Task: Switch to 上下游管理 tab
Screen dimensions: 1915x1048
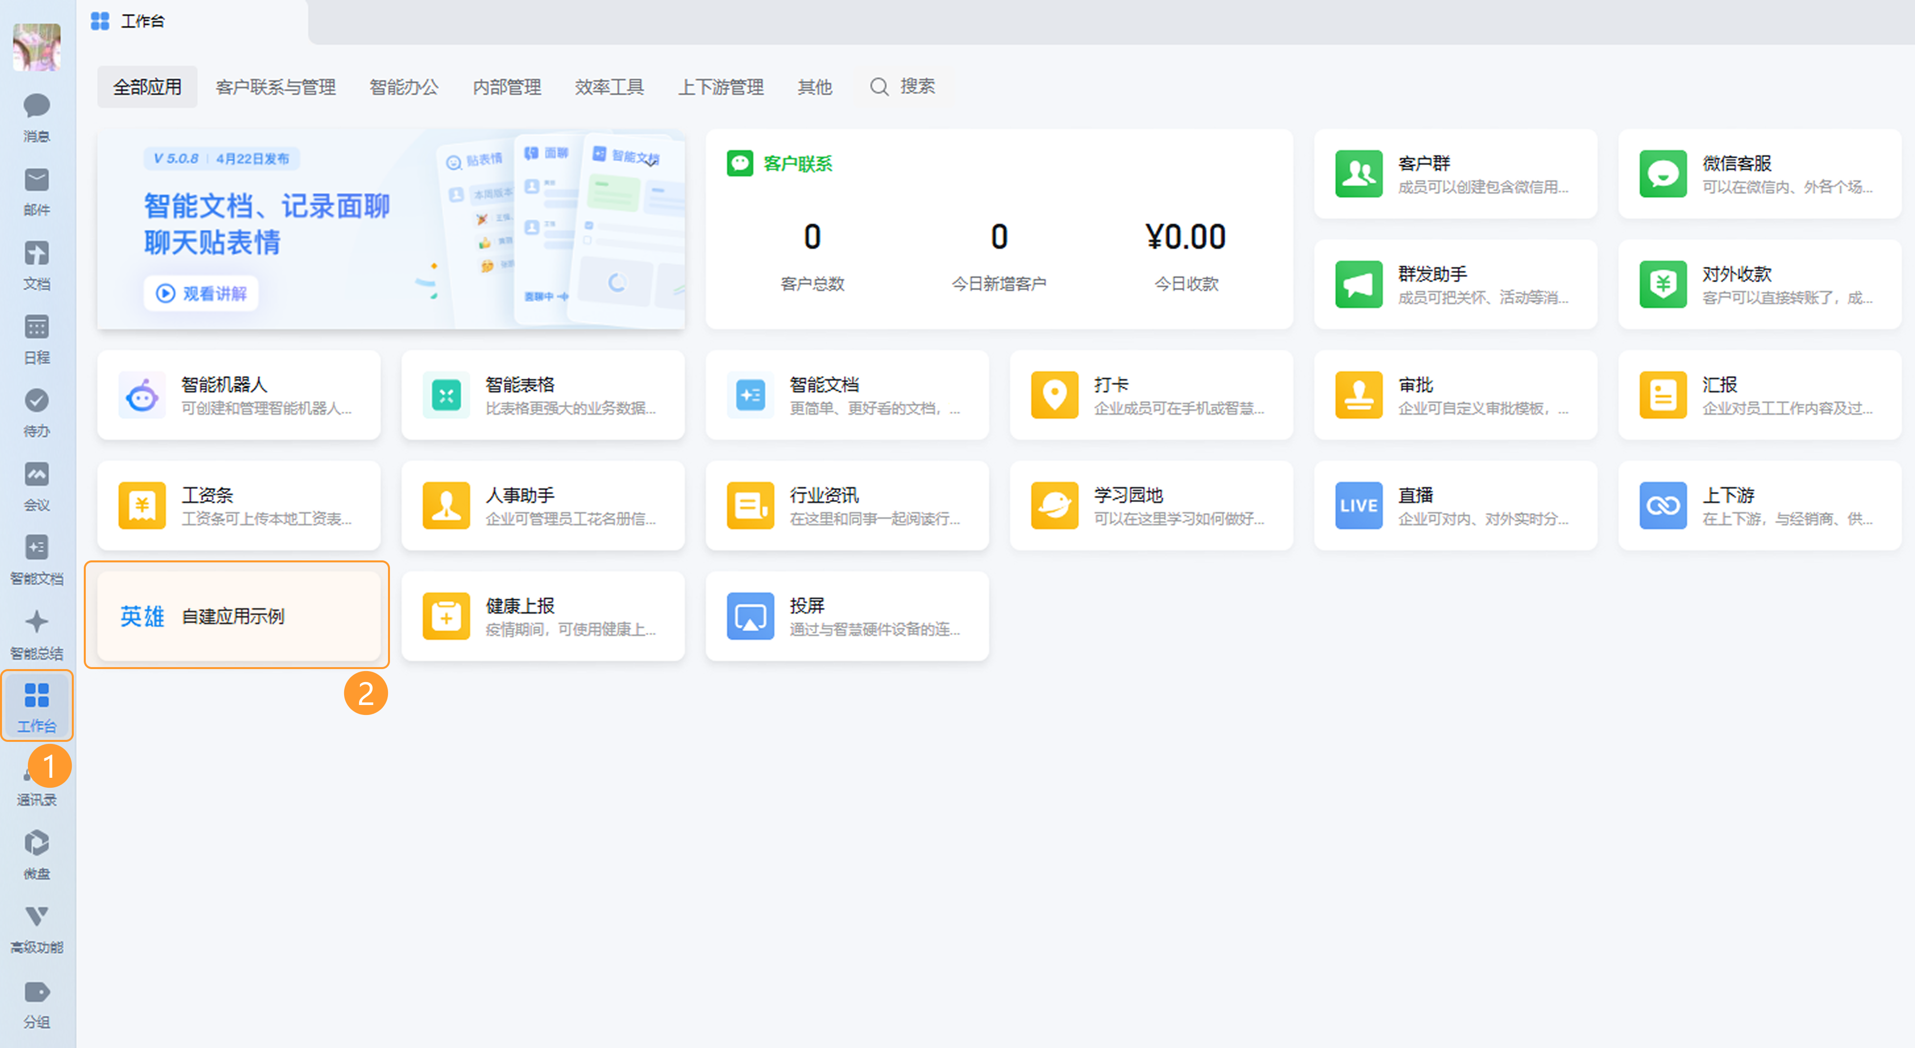Action: click(720, 87)
